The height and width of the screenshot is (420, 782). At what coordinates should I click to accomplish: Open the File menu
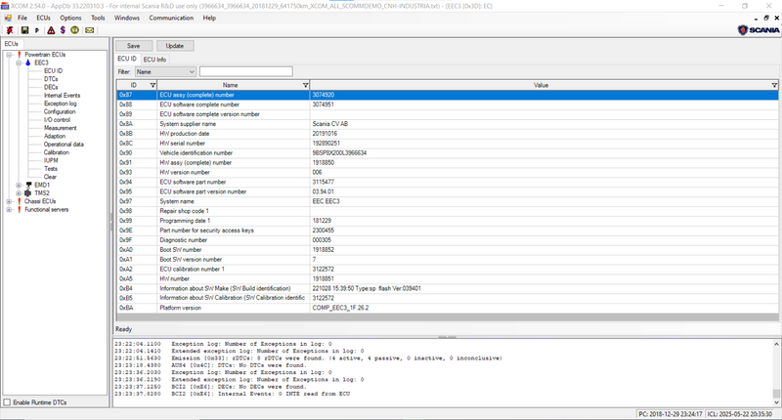pos(22,18)
